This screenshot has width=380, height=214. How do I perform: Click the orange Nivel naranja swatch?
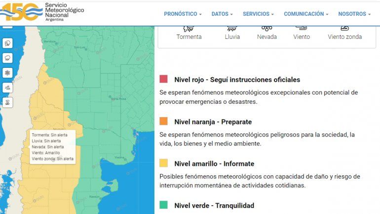pos(164,122)
